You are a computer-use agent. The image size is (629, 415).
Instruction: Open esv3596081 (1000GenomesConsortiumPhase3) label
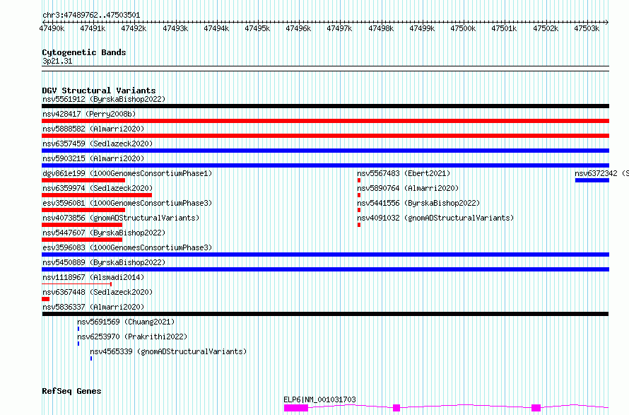click(127, 203)
